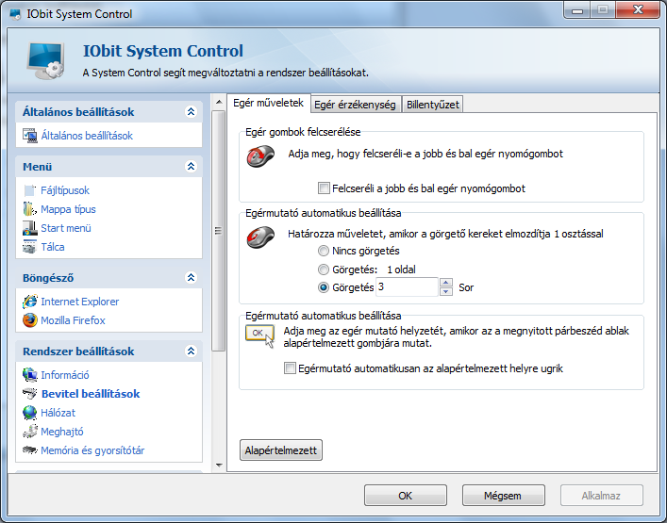Open the Hálózat link
This screenshot has width=667, height=523.
pos(58,413)
